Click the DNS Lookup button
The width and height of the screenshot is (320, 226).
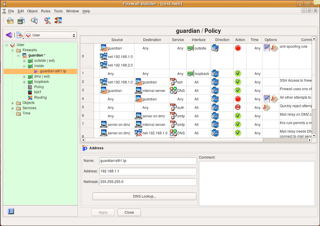(144, 196)
